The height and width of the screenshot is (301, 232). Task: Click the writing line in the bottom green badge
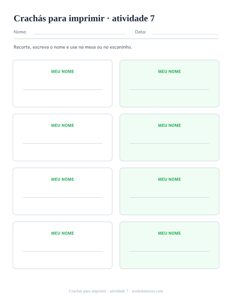tap(169, 251)
